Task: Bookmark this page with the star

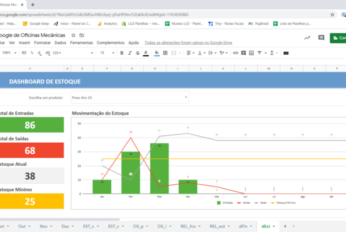Action: point(332,15)
